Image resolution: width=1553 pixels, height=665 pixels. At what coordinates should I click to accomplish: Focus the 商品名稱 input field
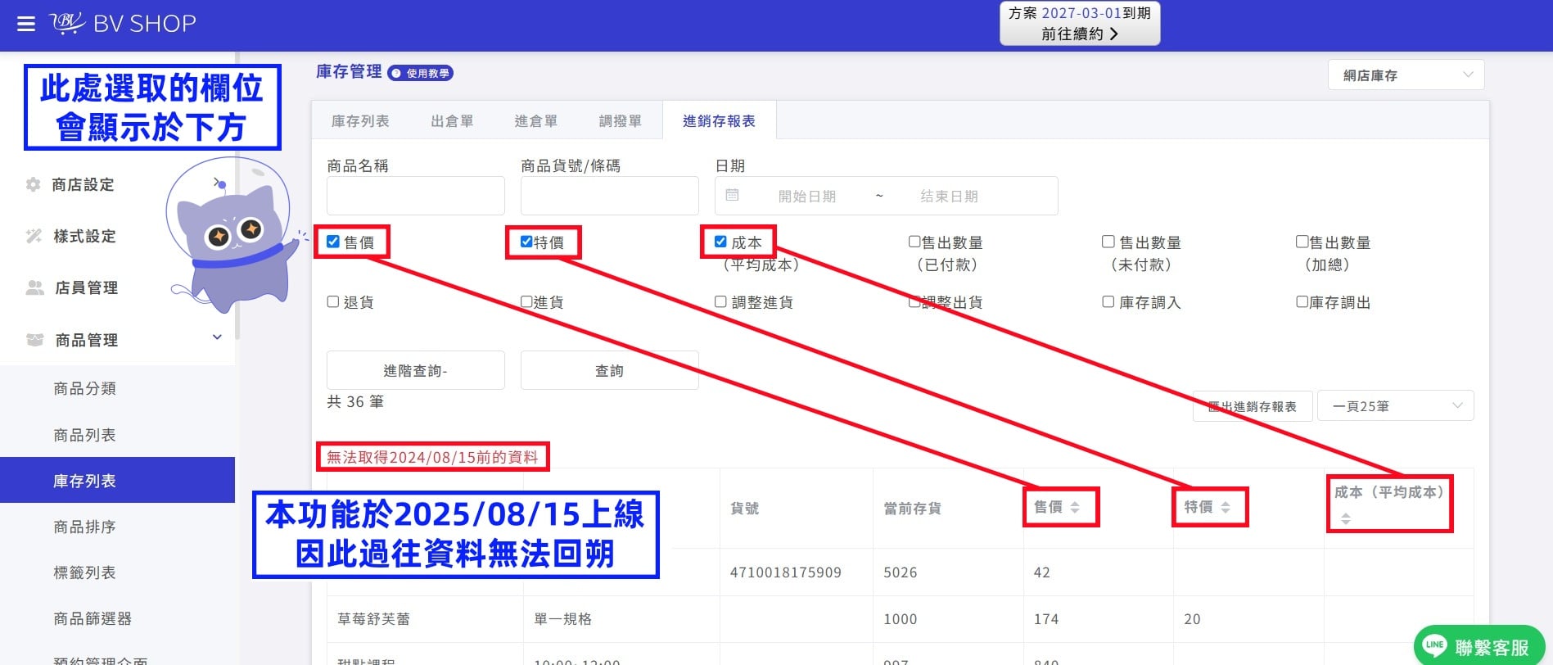point(415,196)
